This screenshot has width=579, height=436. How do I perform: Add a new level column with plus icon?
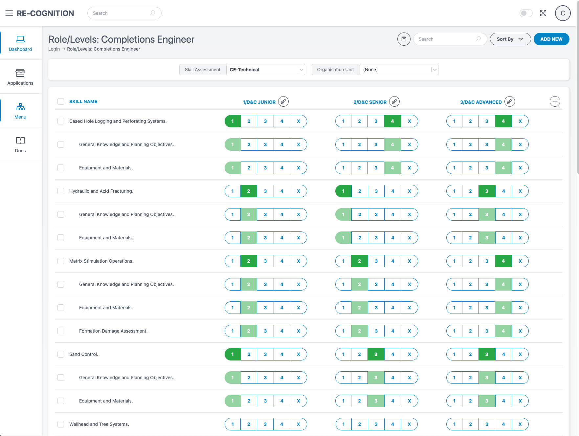(555, 101)
